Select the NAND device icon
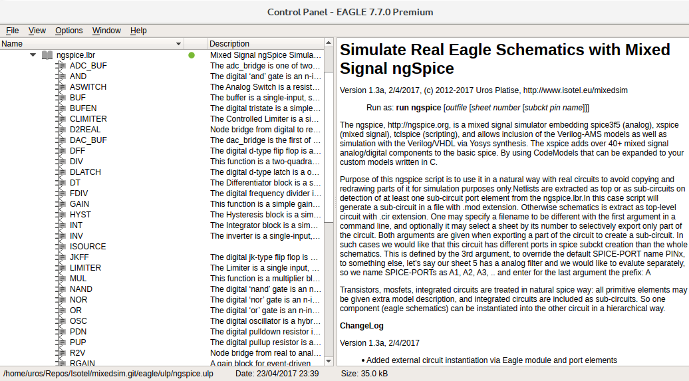Viewport: 689px width, 381px height. [x=61, y=289]
